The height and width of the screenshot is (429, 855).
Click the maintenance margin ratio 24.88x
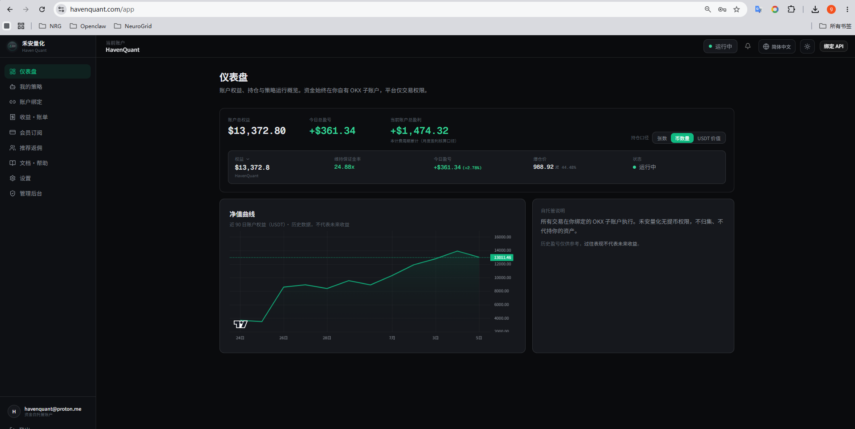[x=344, y=167]
